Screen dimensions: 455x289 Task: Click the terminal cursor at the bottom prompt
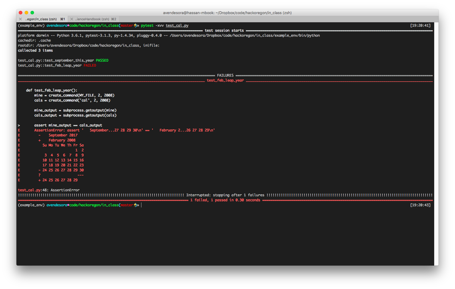141,205
